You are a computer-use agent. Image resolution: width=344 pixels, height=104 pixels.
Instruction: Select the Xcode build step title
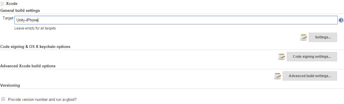(x=12, y=4)
